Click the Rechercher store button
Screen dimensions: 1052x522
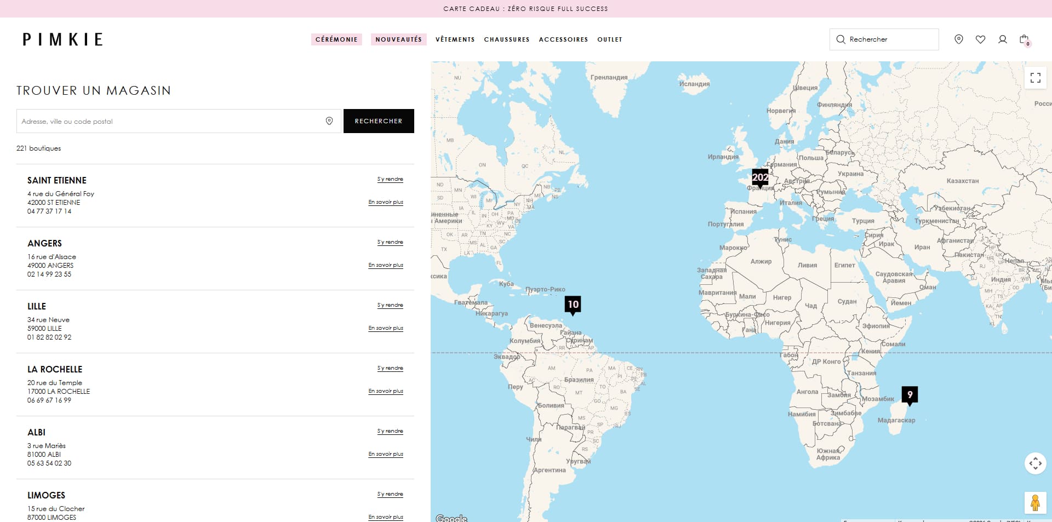tap(379, 121)
